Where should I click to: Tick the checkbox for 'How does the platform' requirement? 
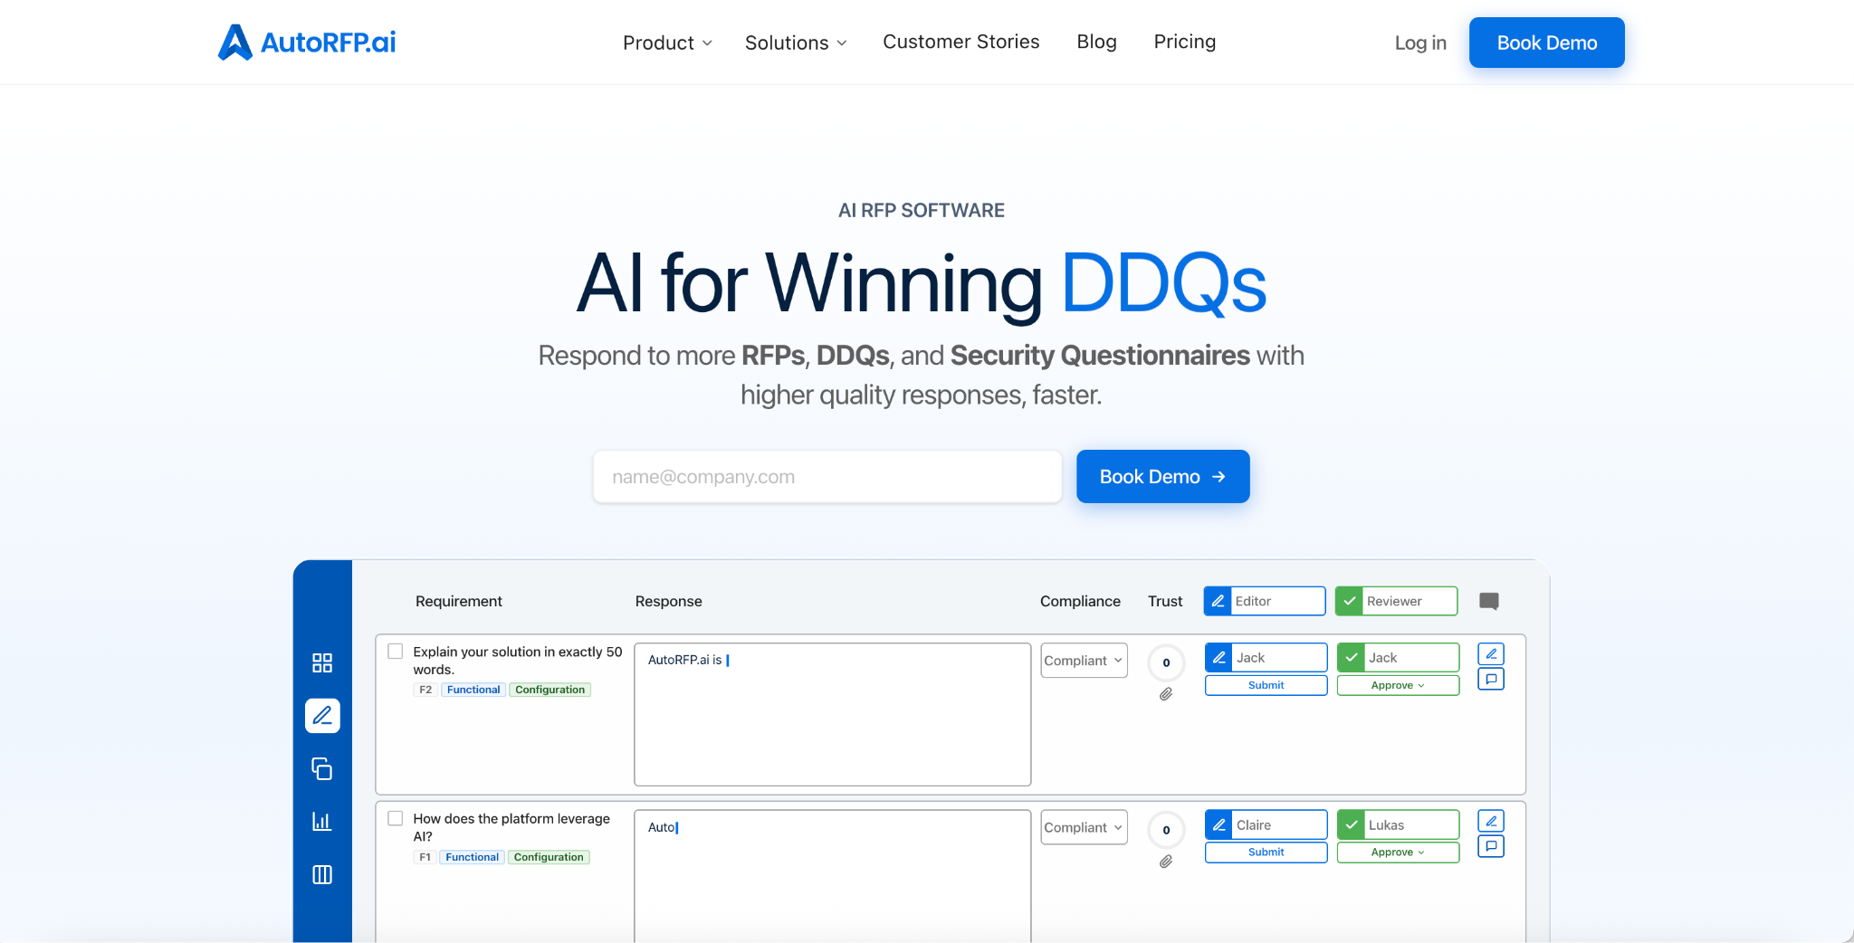click(396, 818)
